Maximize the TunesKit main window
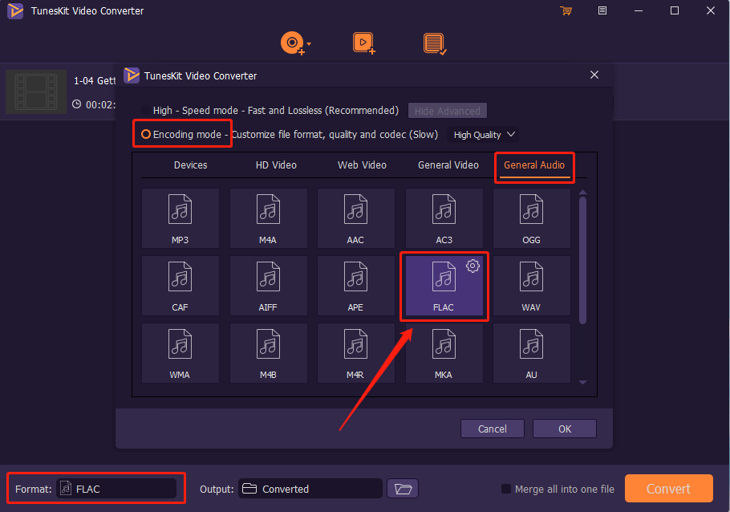 point(674,10)
